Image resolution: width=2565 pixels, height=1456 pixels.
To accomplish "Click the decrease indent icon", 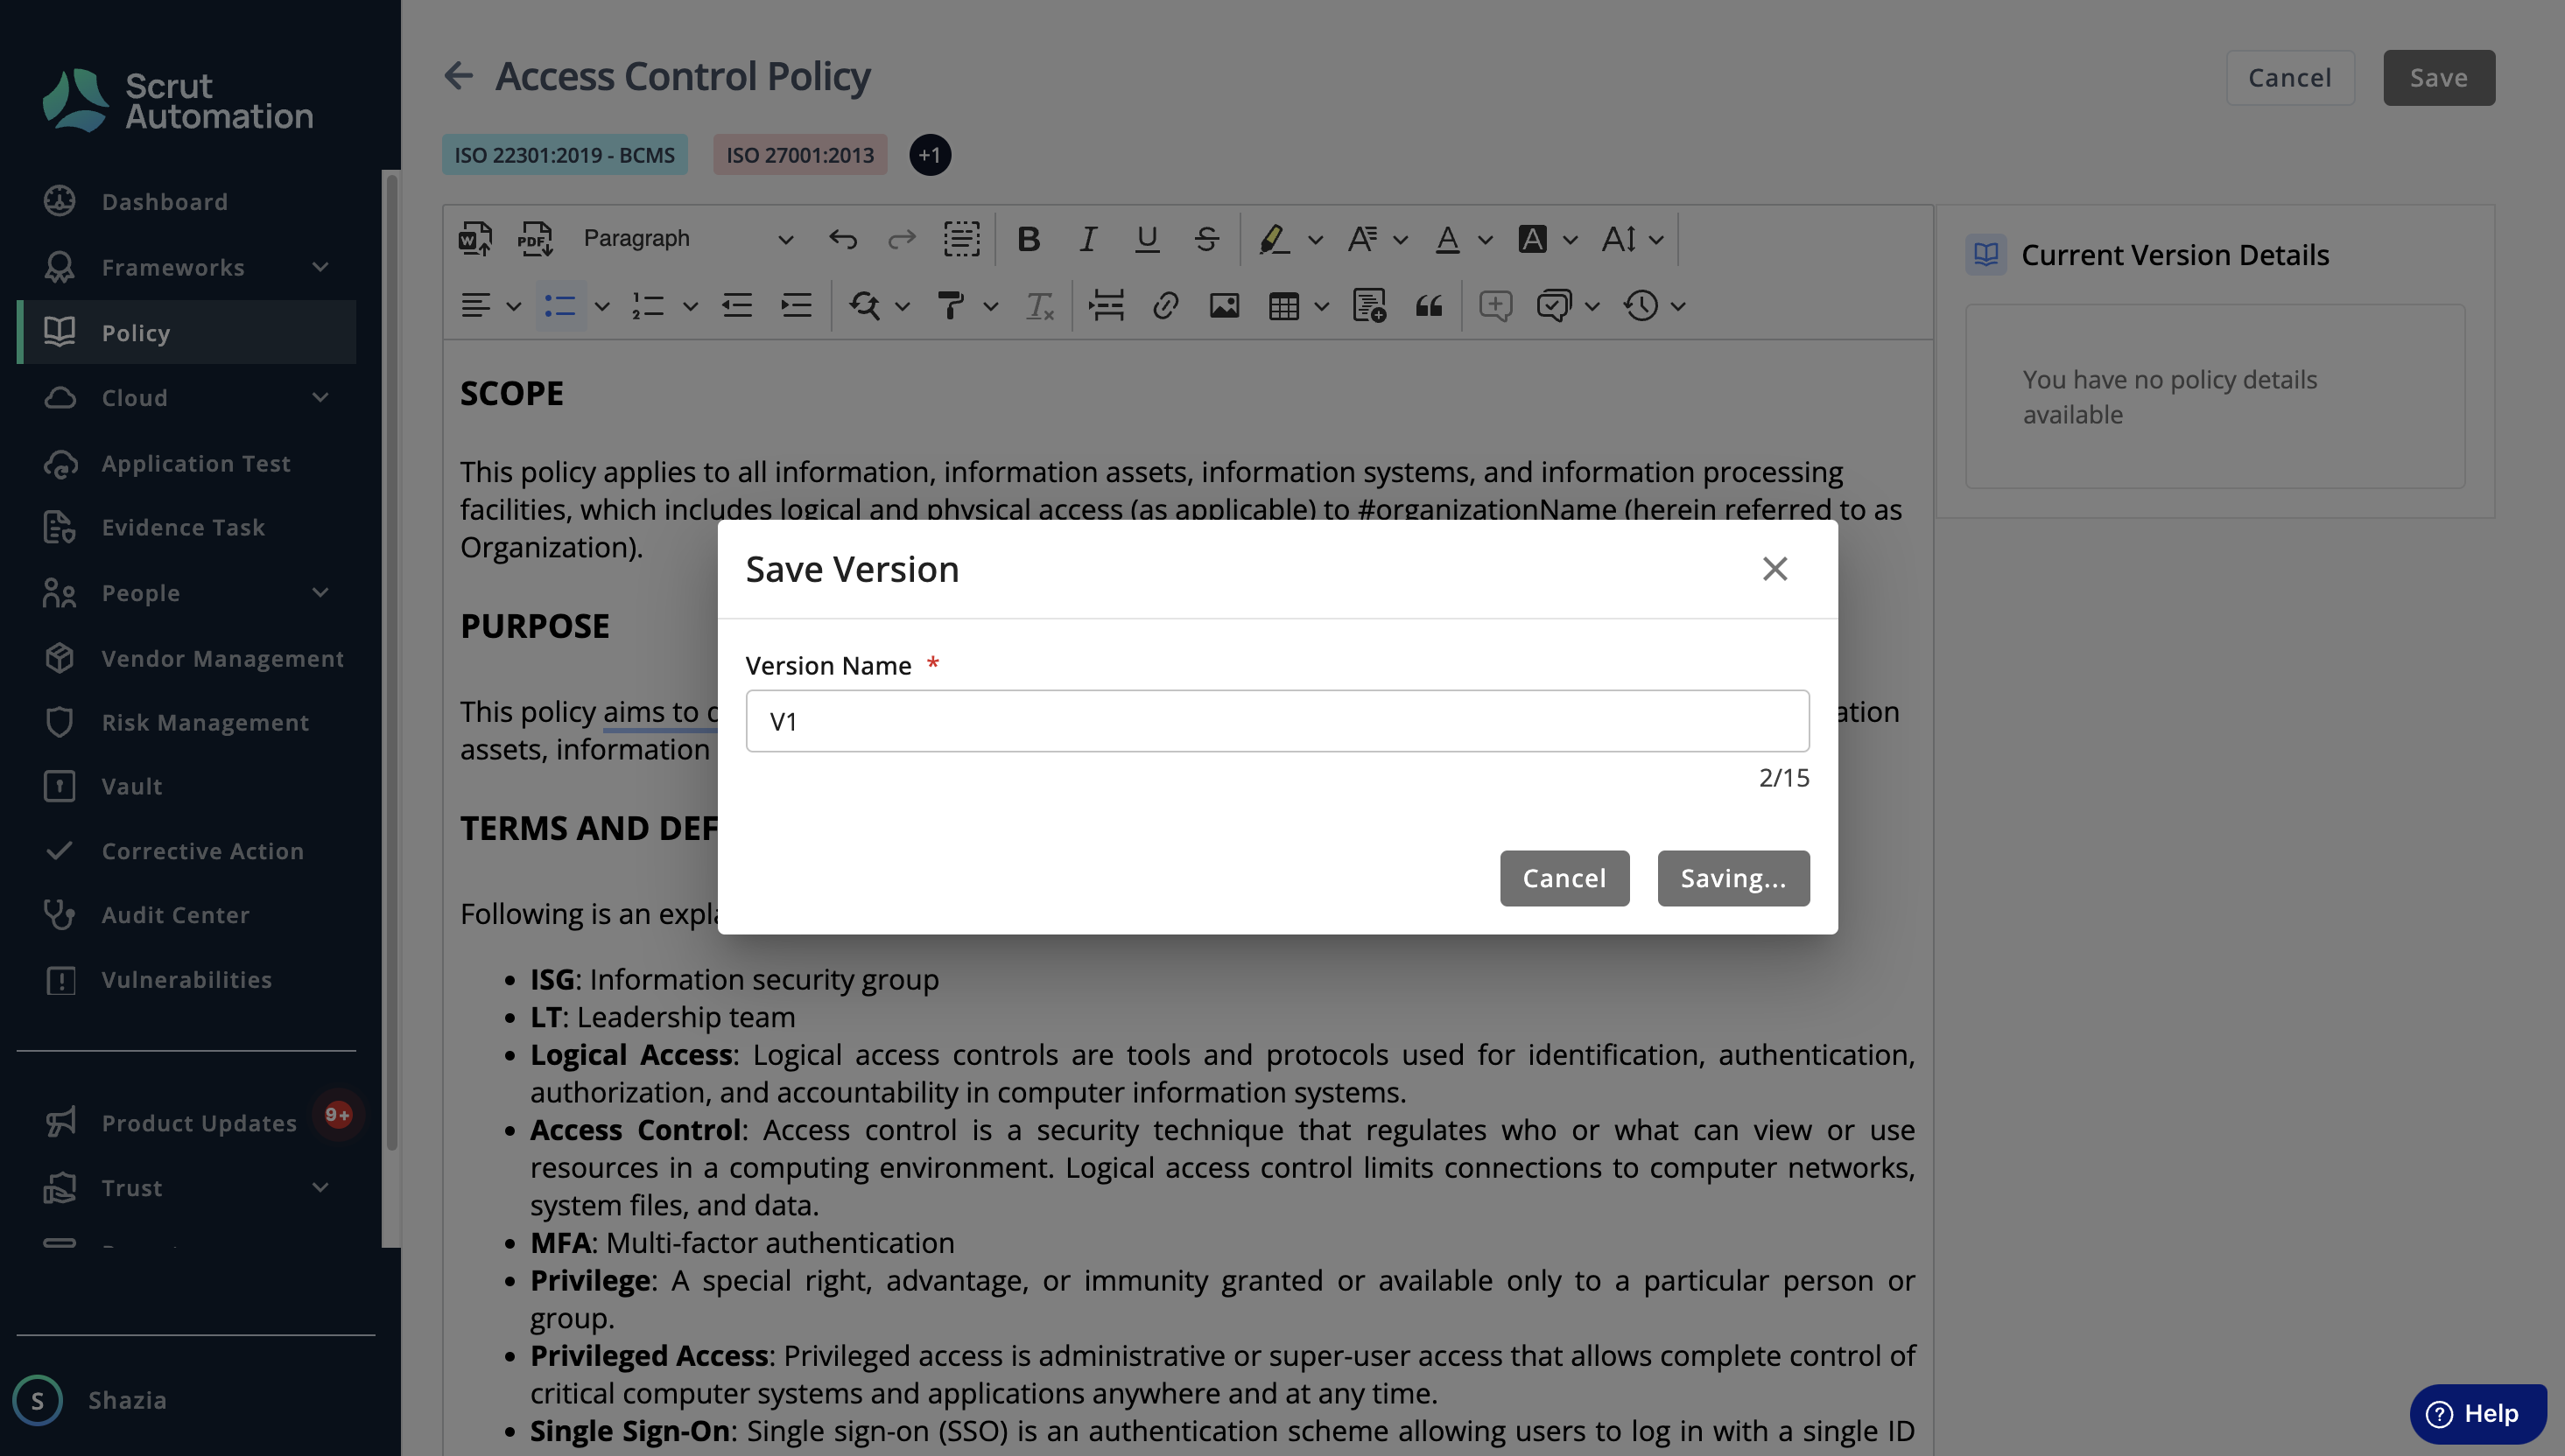I will [x=737, y=306].
